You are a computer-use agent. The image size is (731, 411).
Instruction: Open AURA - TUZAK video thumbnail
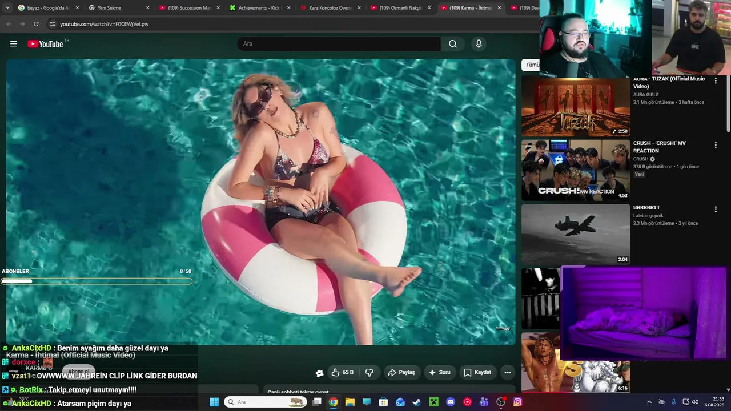point(576,107)
